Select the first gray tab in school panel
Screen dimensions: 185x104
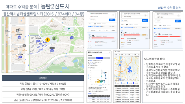pos(91,58)
